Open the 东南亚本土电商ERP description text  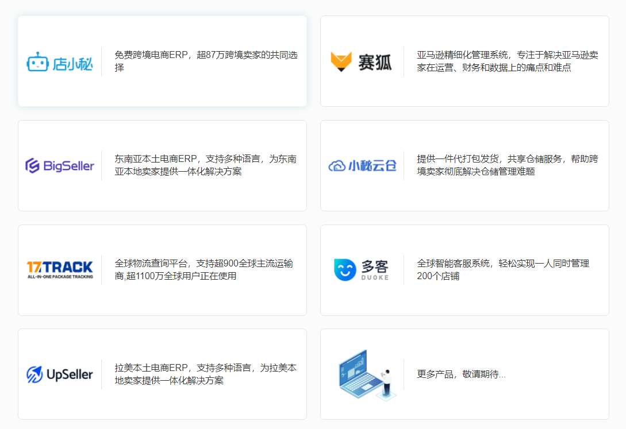point(205,165)
